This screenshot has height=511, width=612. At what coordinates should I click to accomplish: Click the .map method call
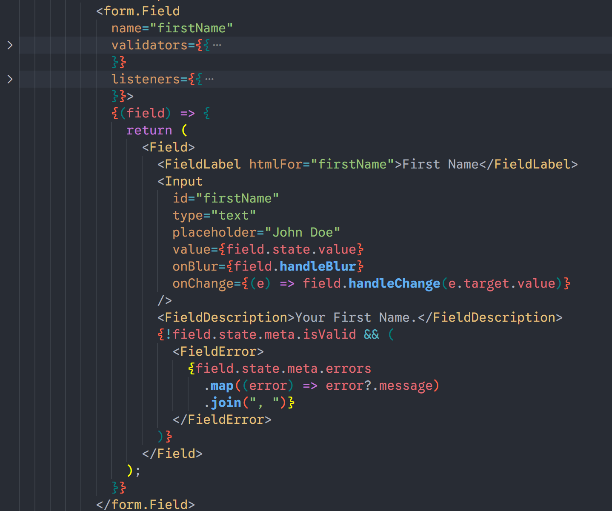tap(222, 385)
